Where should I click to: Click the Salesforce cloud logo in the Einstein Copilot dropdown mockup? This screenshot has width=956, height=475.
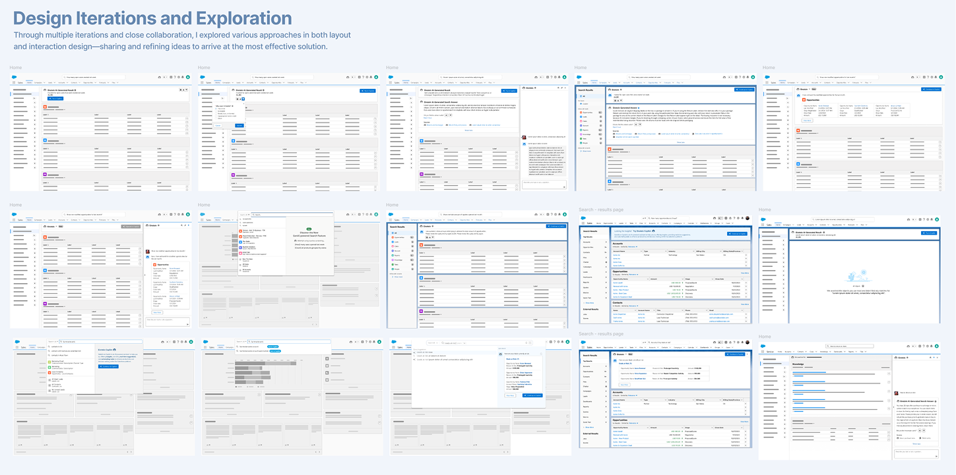pyautogui.click(x=18, y=341)
